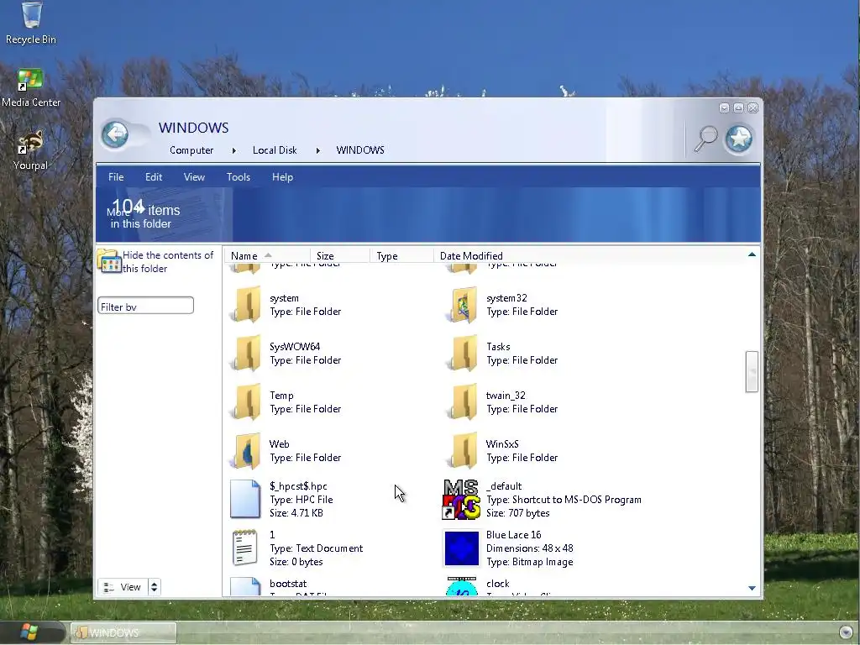Open the File menu
The image size is (860, 645).
pyautogui.click(x=116, y=177)
